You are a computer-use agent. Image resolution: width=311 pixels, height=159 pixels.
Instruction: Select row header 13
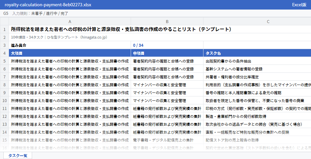[x=4, y=124]
